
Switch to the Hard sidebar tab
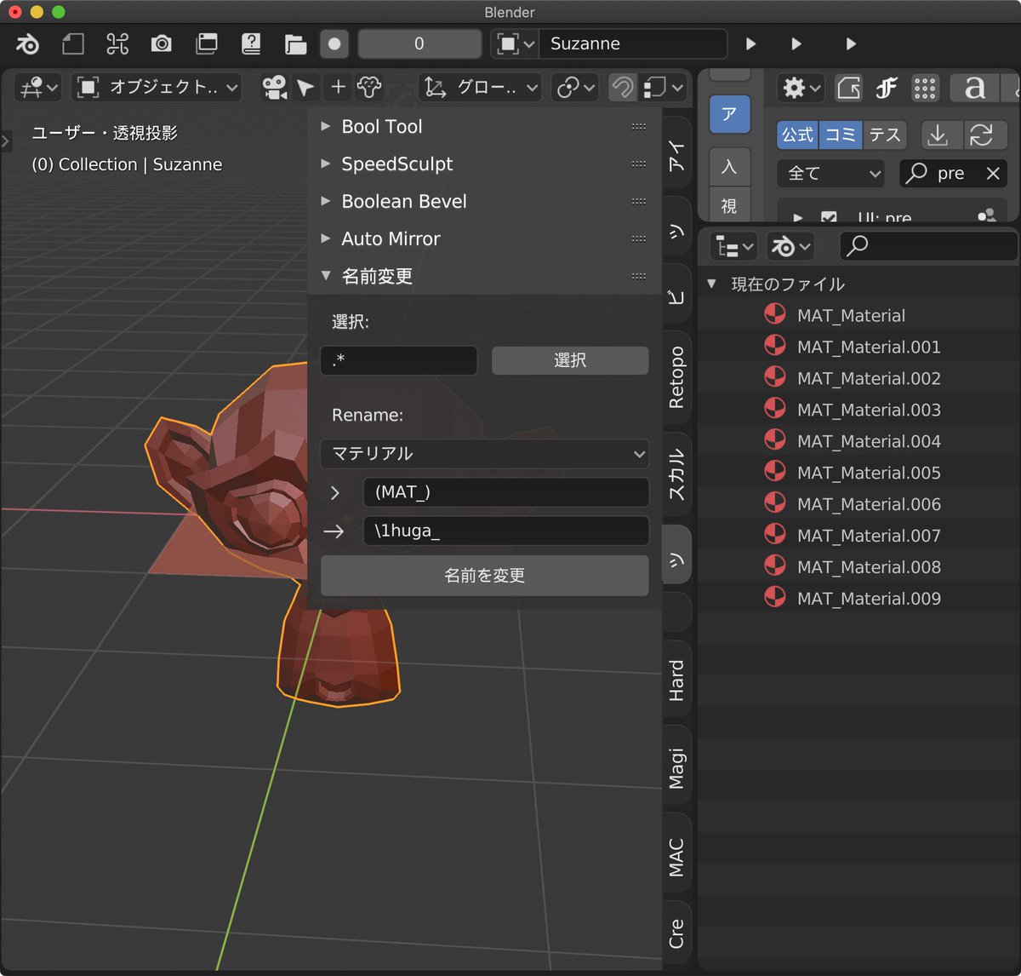[676, 680]
